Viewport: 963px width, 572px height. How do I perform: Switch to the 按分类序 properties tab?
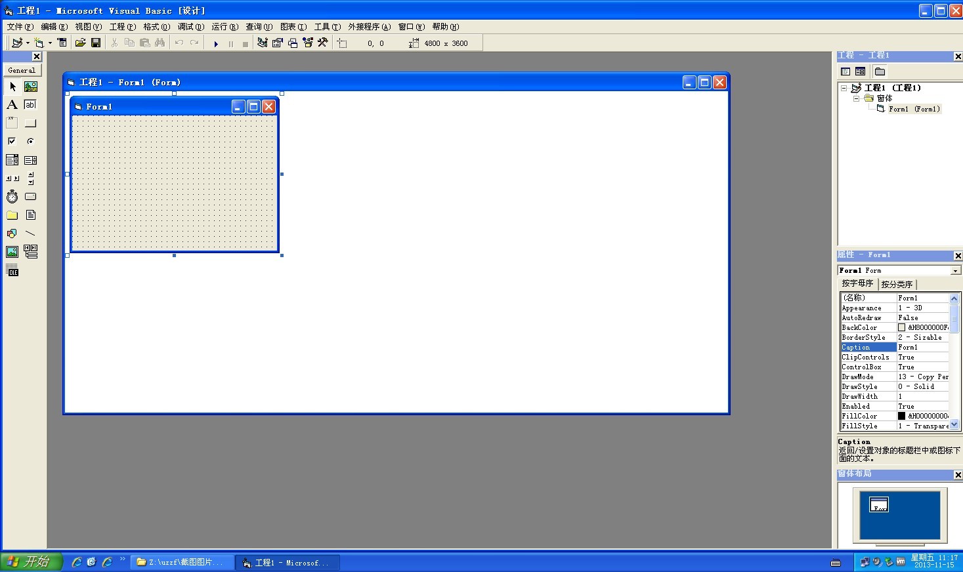898,284
